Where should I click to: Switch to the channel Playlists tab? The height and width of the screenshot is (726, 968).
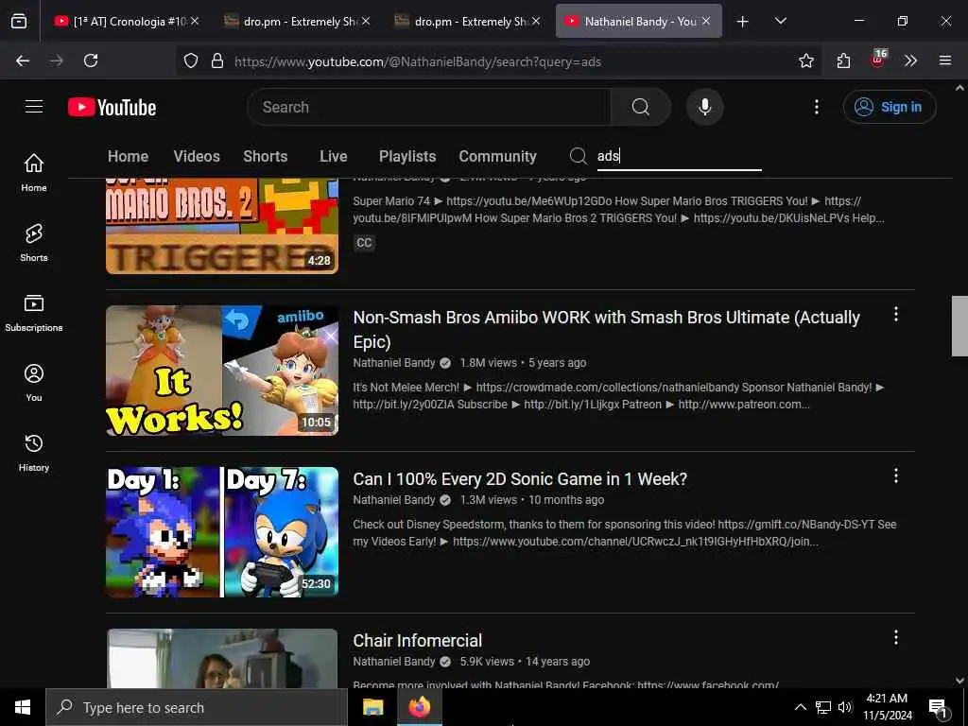click(407, 156)
